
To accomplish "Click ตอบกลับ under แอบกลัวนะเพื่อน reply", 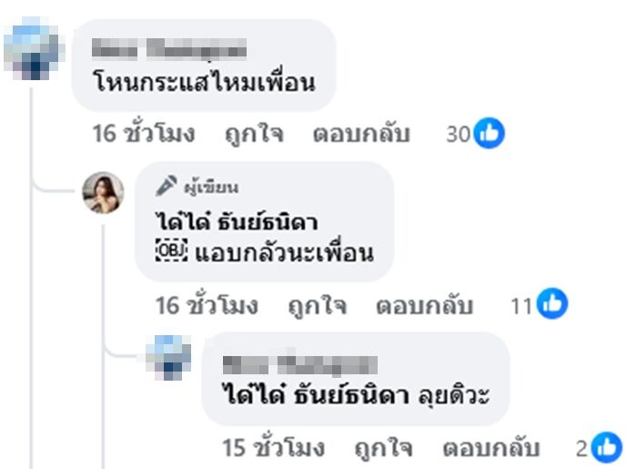I will (424, 305).
